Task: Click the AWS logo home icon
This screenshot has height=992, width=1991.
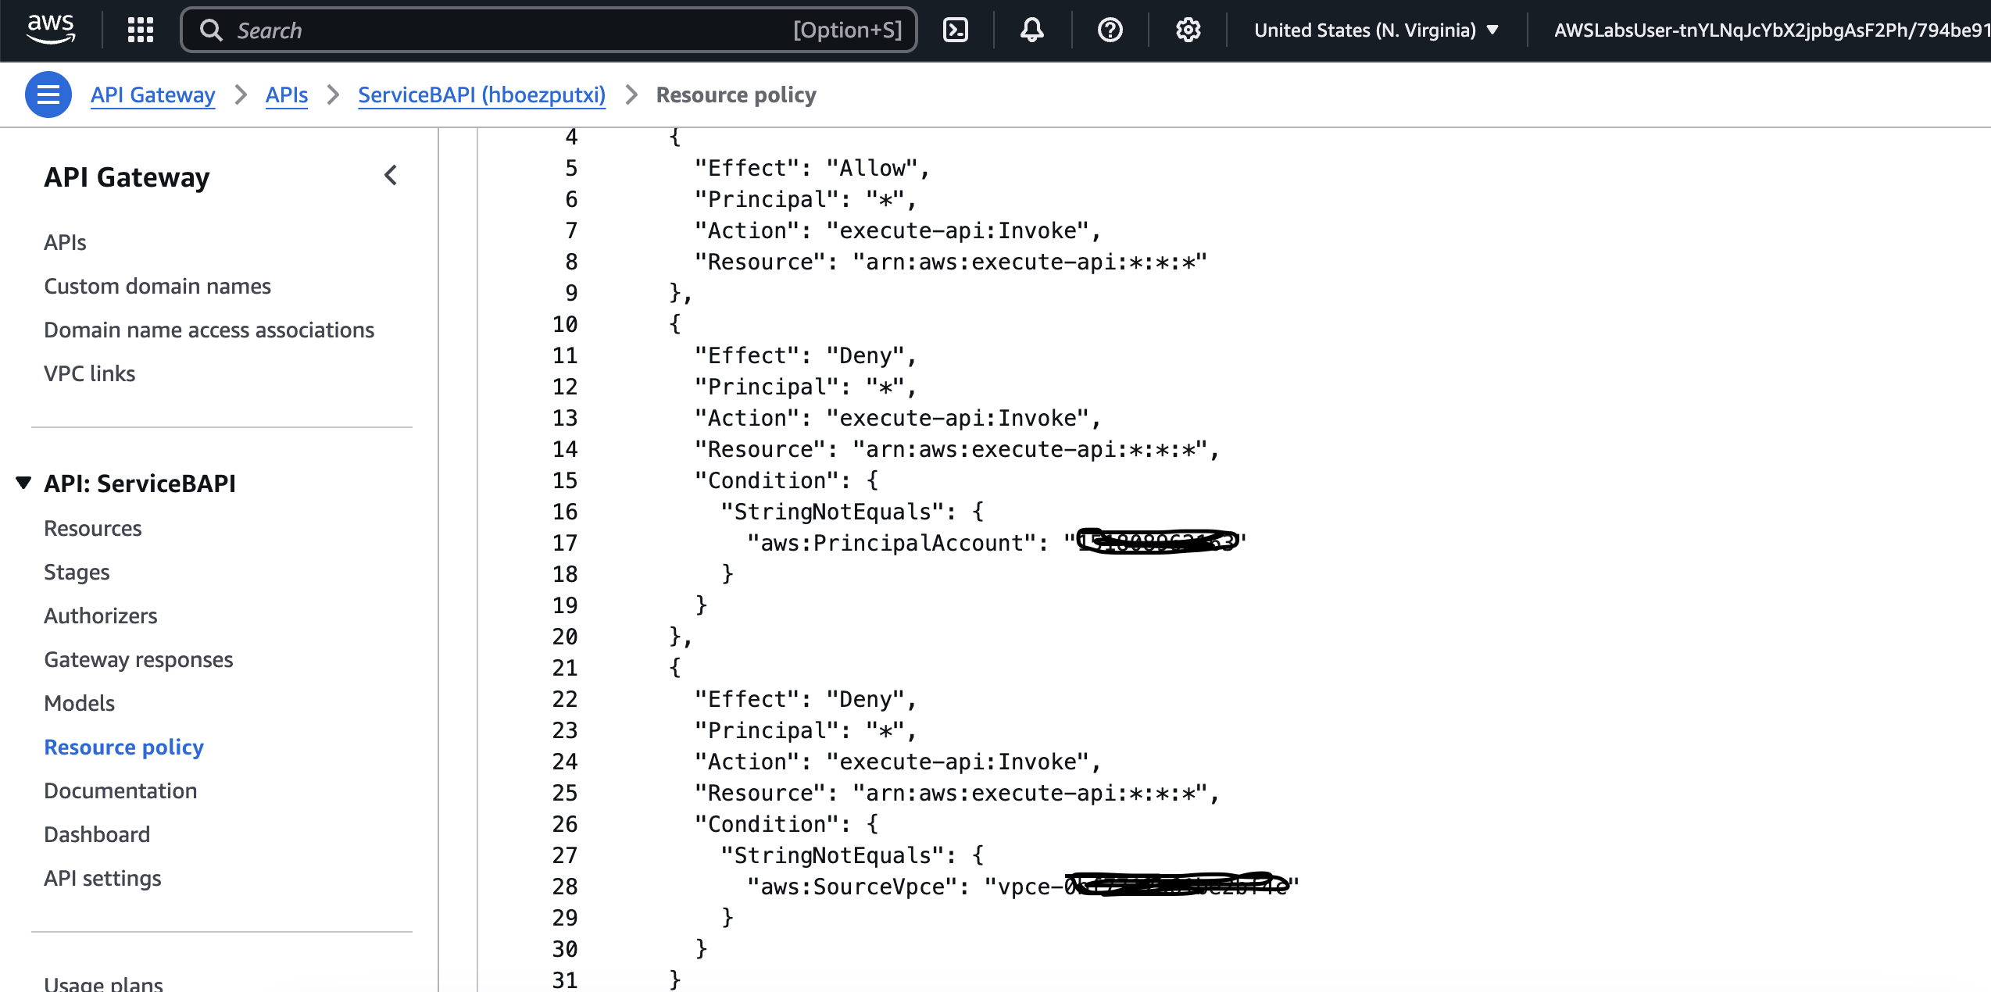Action: pos(51,30)
